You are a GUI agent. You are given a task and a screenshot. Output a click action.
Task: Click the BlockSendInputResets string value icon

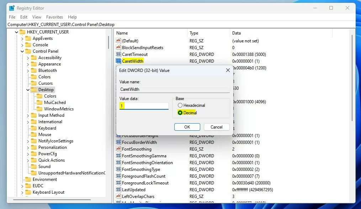coord(118,47)
